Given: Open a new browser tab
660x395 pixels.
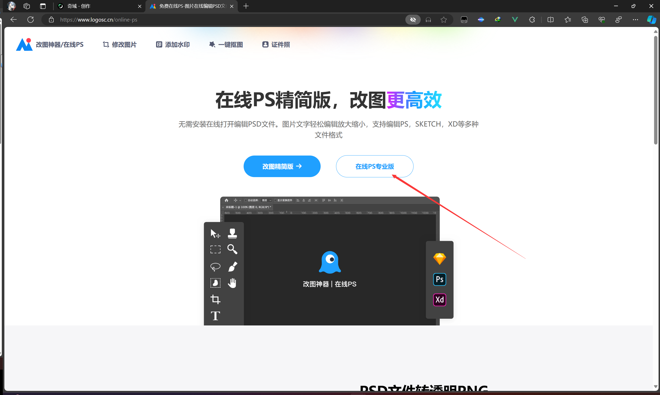Looking at the screenshot, I should (246, 6).
